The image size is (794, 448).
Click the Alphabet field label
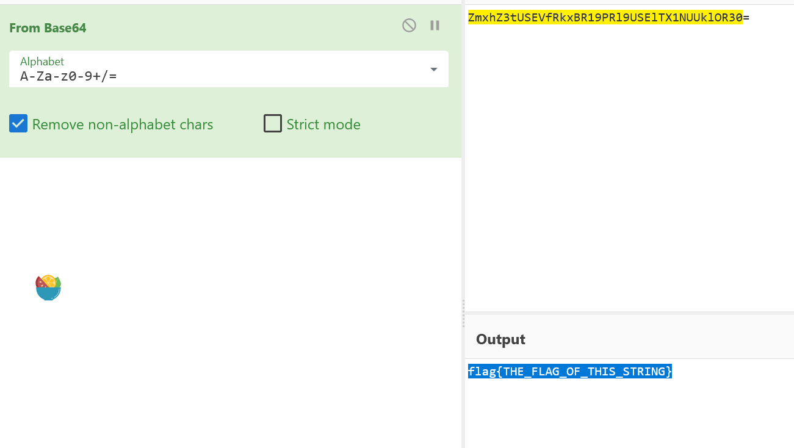(x=42, y=62)
